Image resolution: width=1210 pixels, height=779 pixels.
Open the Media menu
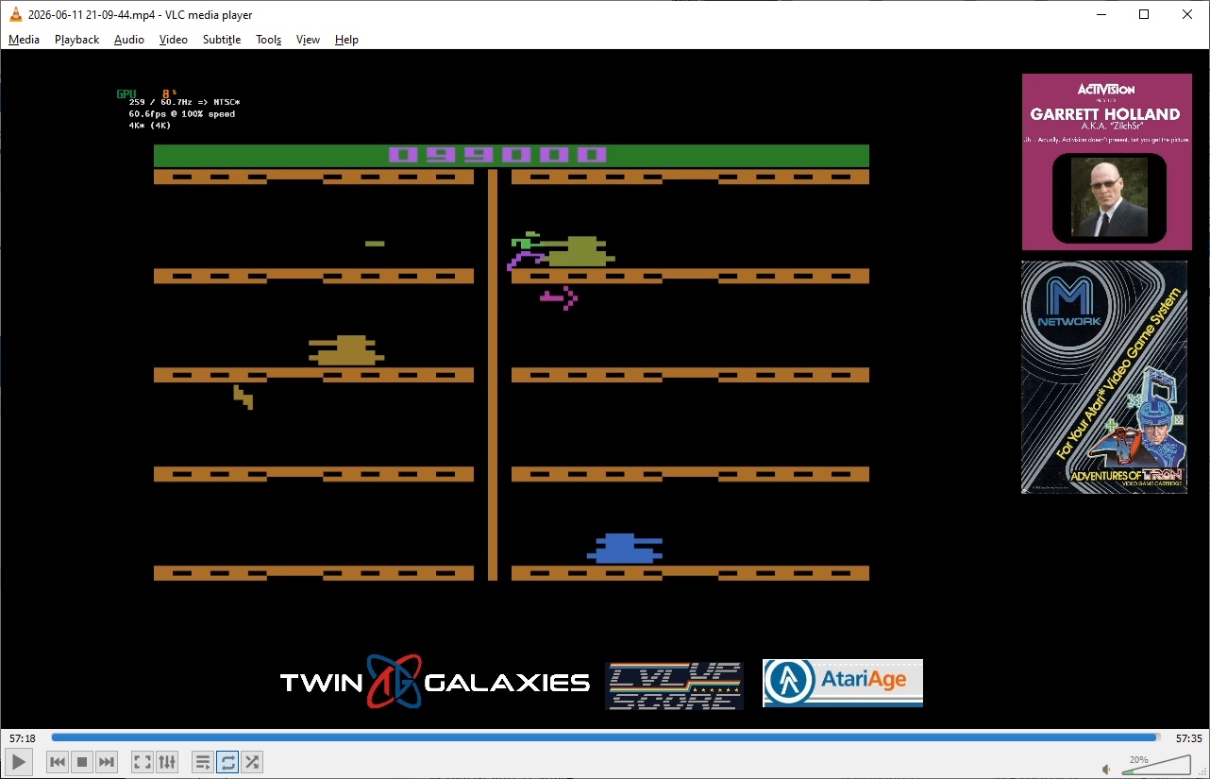pyautogui.click(x=24, y=40)
